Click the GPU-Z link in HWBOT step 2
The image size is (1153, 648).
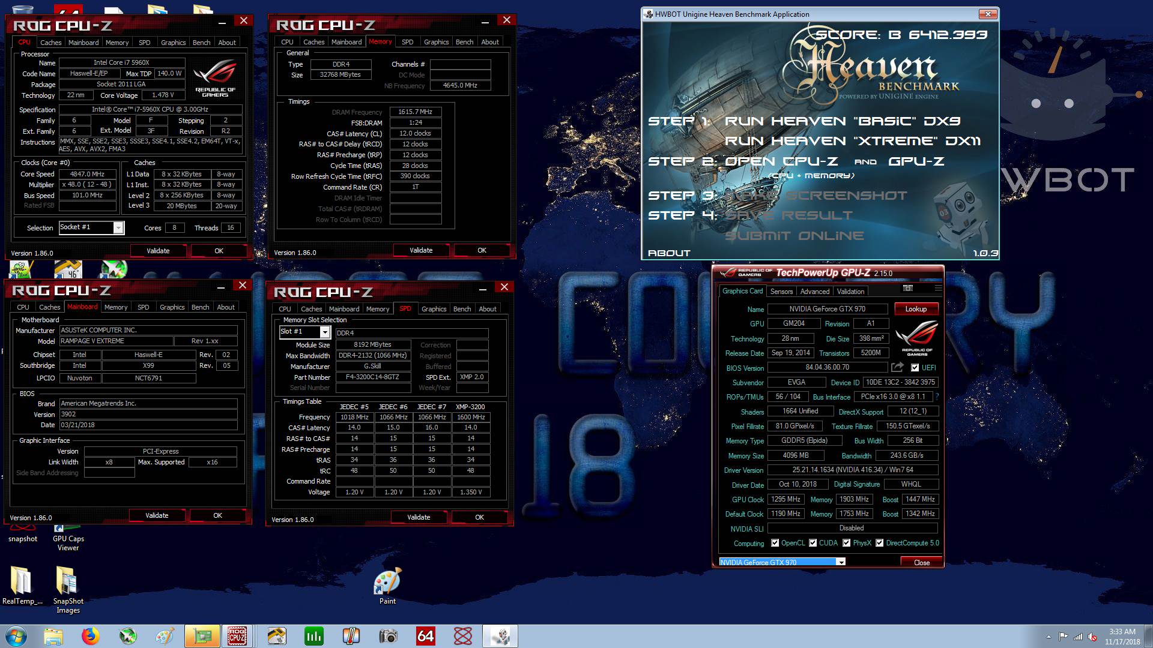coord(916,161)
